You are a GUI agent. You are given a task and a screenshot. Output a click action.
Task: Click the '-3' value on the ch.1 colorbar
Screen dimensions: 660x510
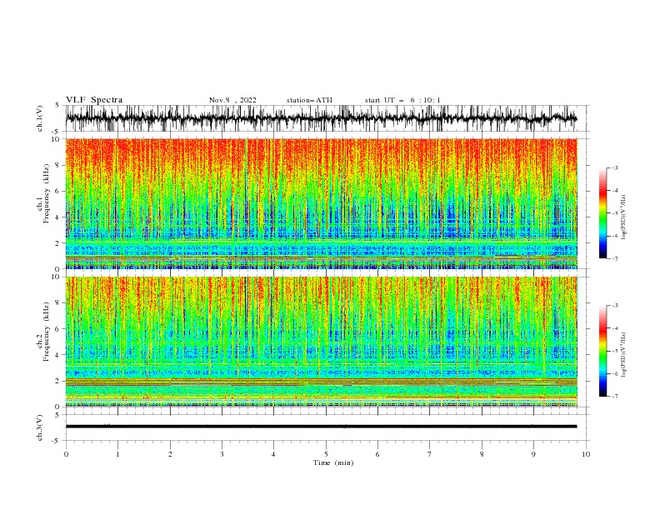[x=614, y=167]
